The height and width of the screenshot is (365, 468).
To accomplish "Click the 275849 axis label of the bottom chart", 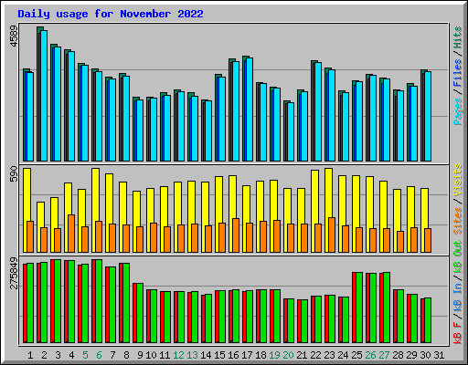I will coord(14,273).
